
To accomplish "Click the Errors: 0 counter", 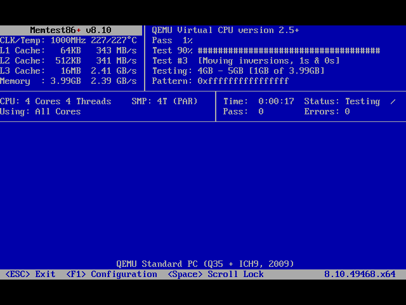I will point(327,112).
